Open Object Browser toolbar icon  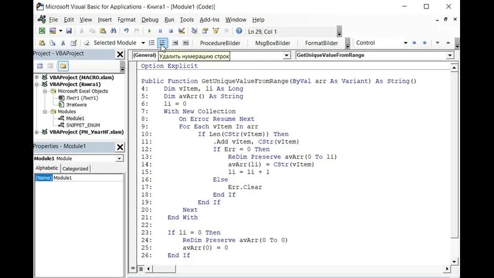[x=216, y=31]
